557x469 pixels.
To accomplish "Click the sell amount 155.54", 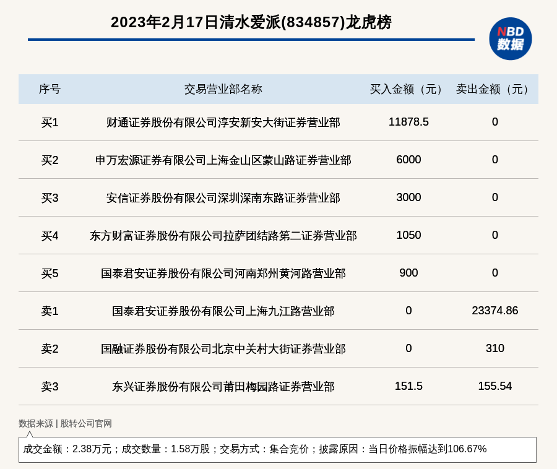I will point(495,386).
